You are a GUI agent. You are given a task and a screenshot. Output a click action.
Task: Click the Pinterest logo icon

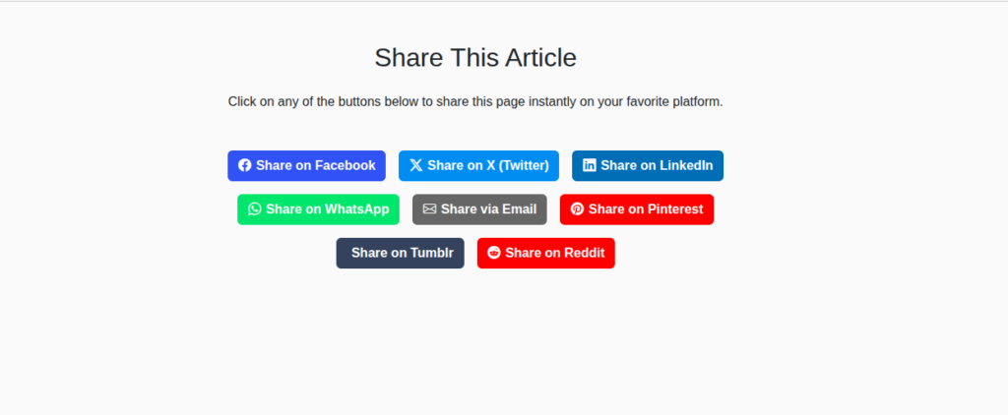pos(577,209)
